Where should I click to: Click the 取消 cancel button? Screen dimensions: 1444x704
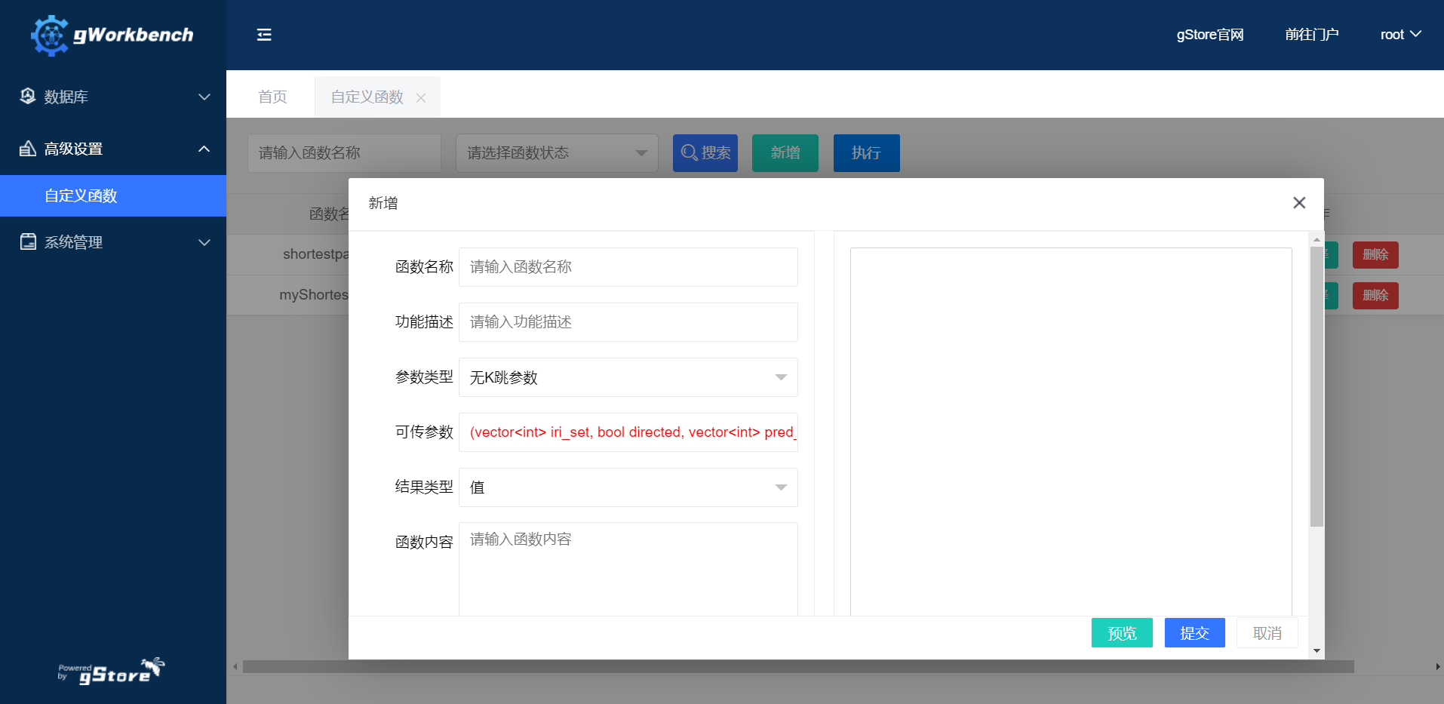click(1267, 633)
